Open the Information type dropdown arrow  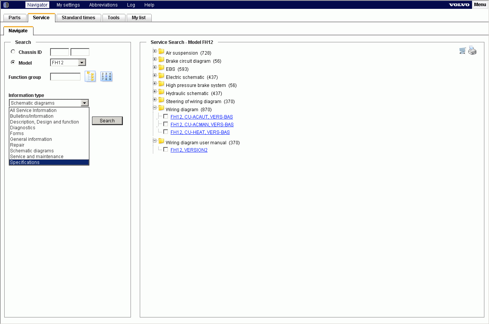click(85, 103)
